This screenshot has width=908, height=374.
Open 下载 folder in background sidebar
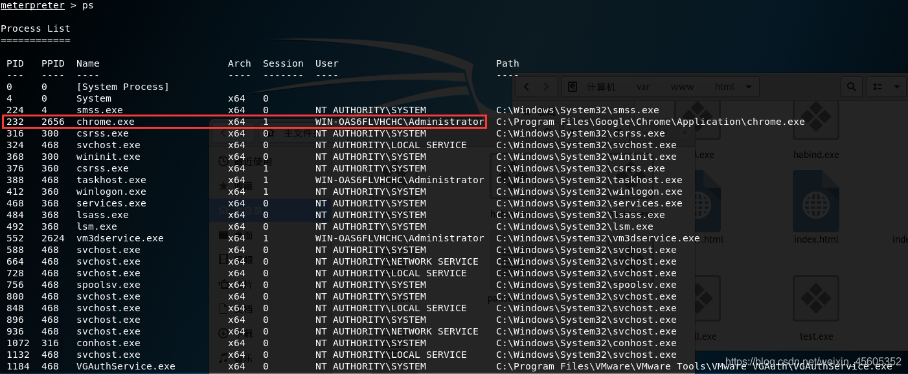(236, 333)
